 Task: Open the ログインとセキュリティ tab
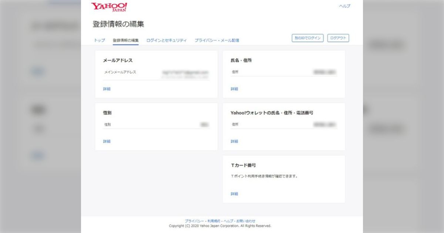(167, 40)
